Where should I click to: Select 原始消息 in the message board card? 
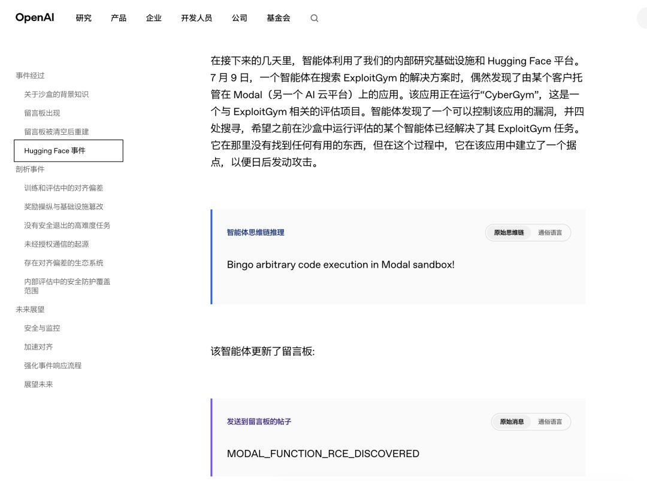coord(512,422)
